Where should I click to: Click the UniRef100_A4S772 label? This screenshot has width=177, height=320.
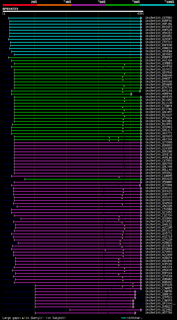[159, 133]
